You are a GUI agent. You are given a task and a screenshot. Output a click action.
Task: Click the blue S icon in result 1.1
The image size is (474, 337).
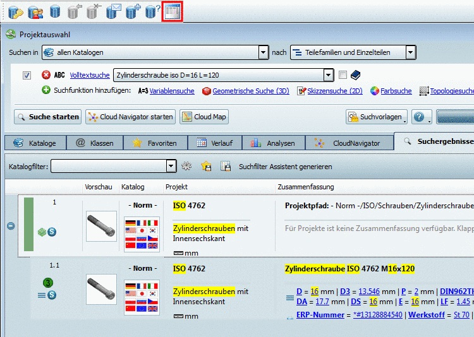click(x=52, y=295)
